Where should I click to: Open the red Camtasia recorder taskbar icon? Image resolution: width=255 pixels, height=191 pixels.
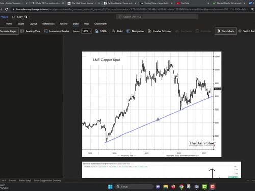coord(212,187)
